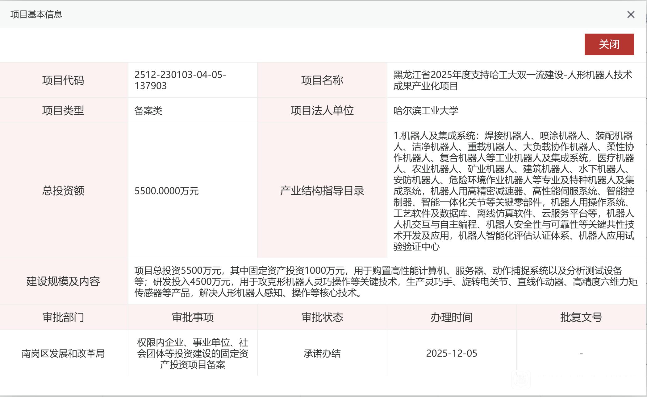Click the construction scale description text
647x397 pixels.
[x=386, y=281]
